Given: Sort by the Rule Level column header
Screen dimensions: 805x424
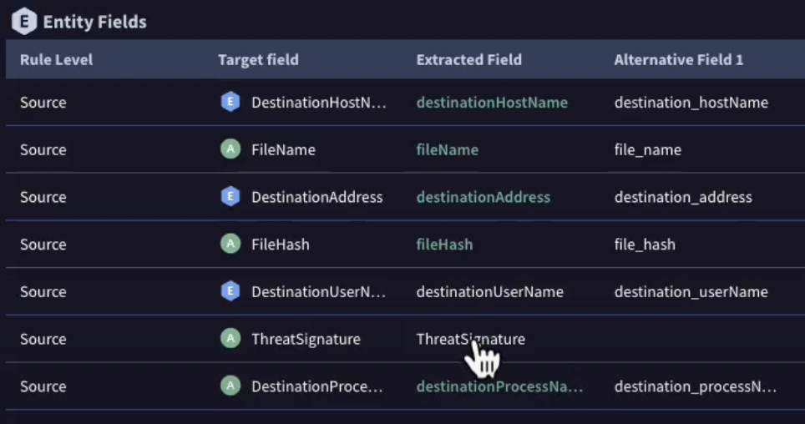Looking at the screenshot, I should [x=56, y=60].
